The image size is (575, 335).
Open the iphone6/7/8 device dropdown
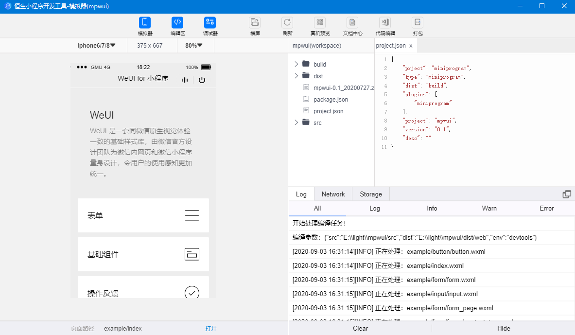click(96, 46)
